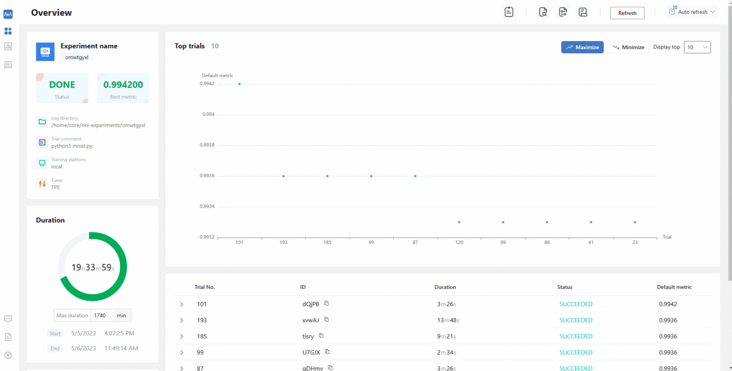The height and width of the screenshot is (371, 732).
Task: Open the Overview grid icon in sidebar
Action: click(8, 31)
